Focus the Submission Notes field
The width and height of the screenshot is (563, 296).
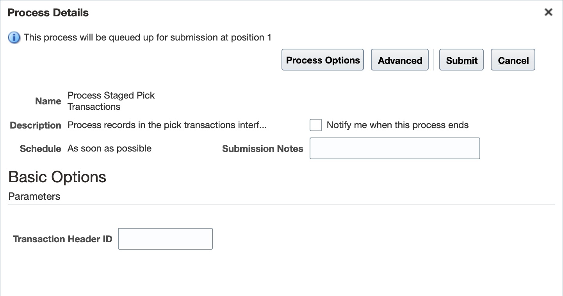point(394,148)
